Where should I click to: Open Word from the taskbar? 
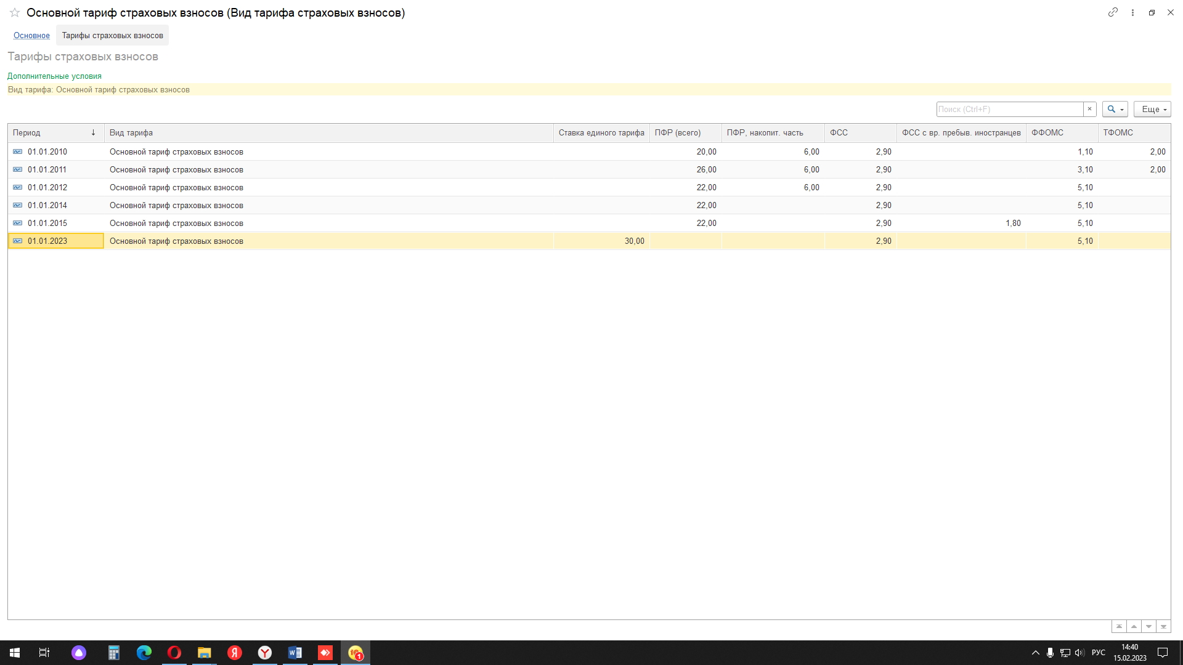tap(295, 653)
